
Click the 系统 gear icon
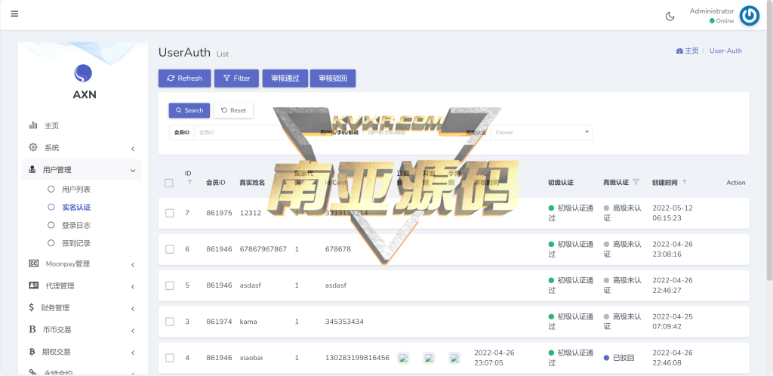(33, 147)
